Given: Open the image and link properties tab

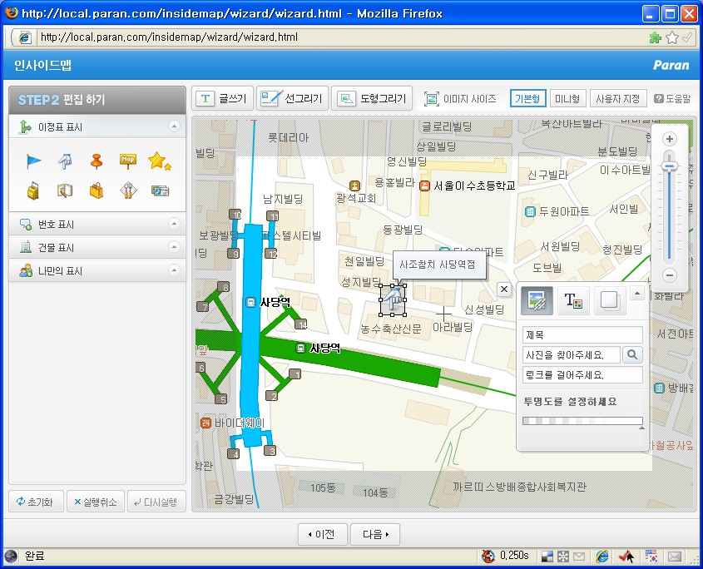Looking at the screenshot, I should pos(537,300).
